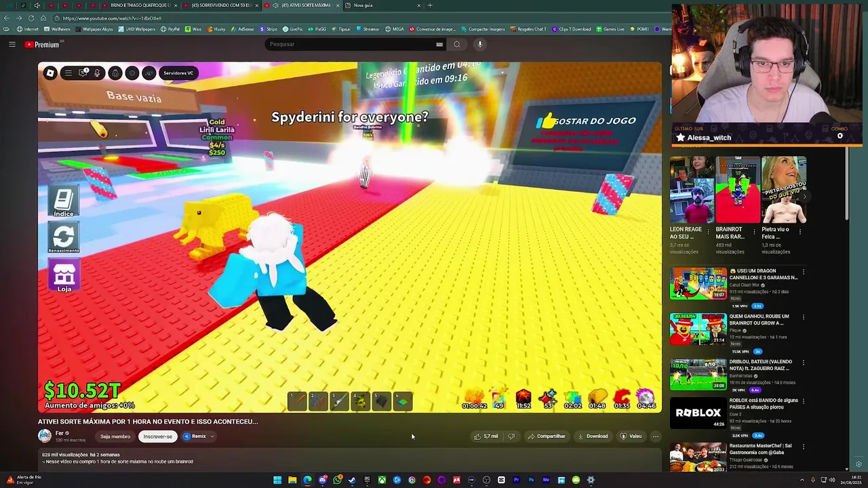Open QUEM GANHOU, ROUBE UM BRAINROT video title

(759, 319)
